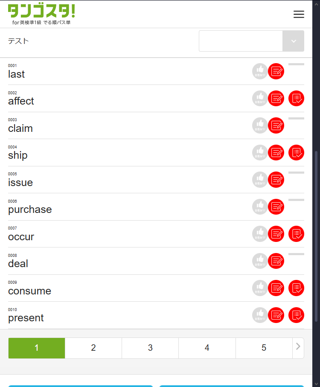This screenshot has height=387, width=320.
Task: Click the checklist icon in the "ship" row
Action: [x=296, y=153]
